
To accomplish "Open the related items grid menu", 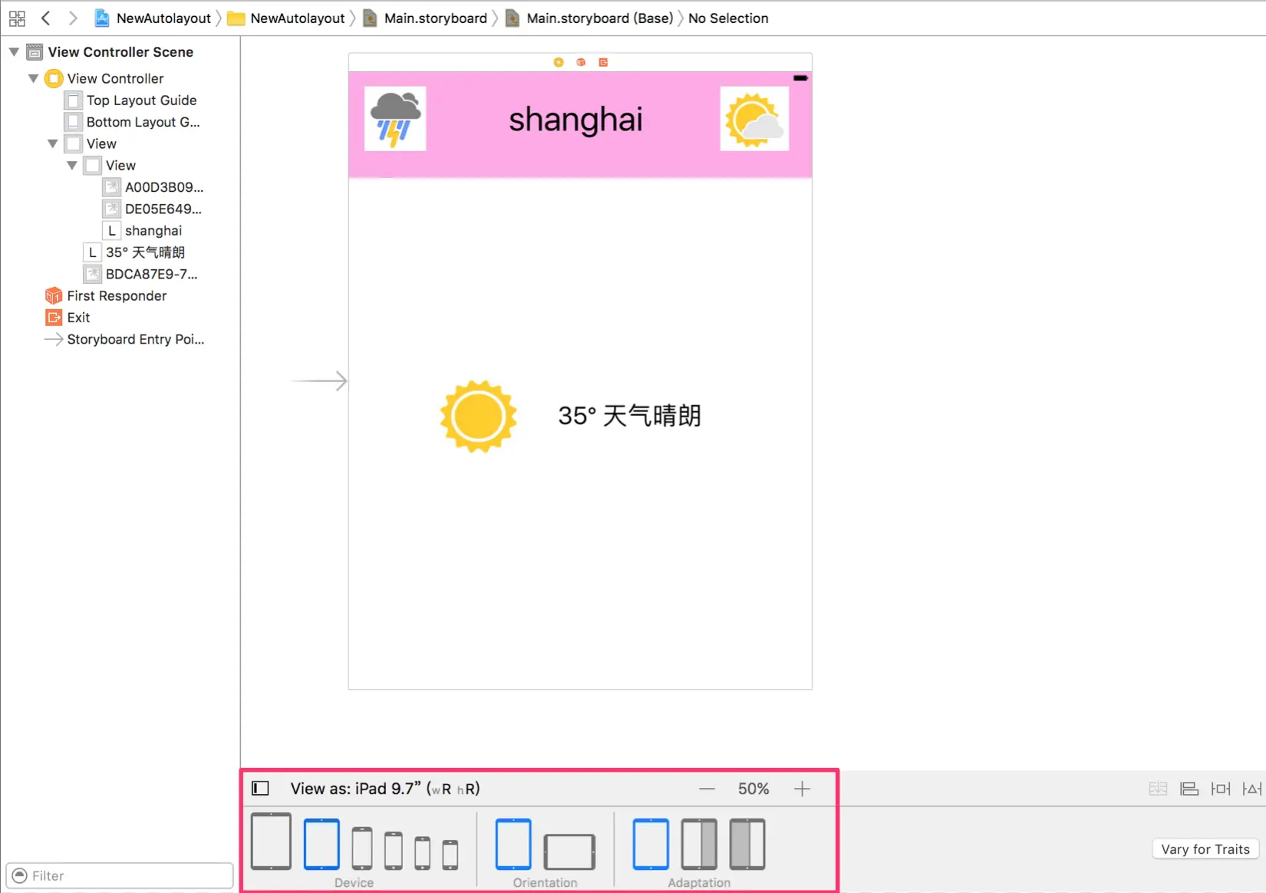I will pos(17,18).
